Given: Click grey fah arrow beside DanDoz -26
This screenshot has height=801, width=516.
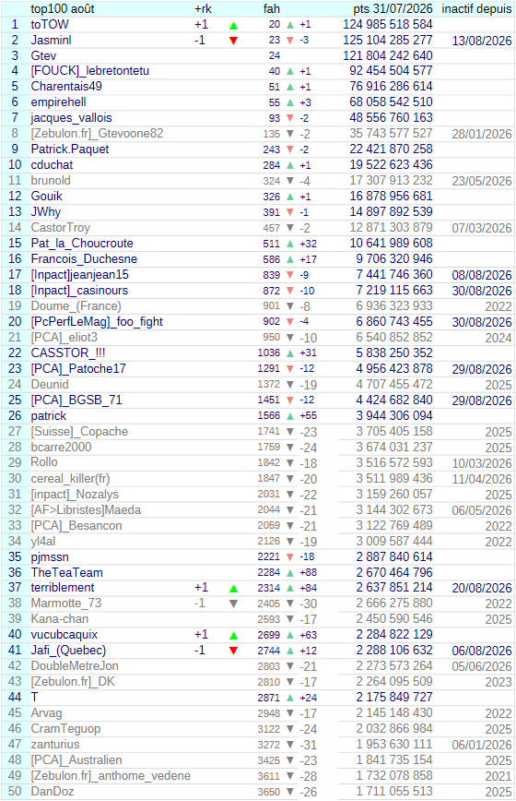Looking at the screenshot, I should [x=290, y=792].
